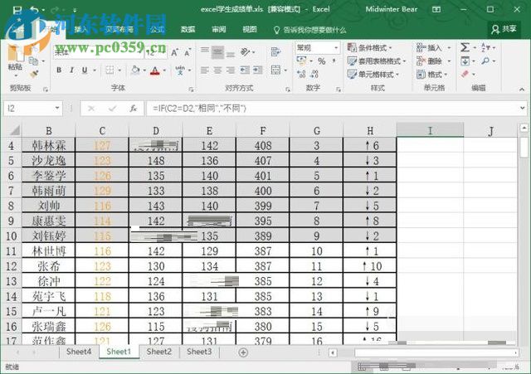Open the Review (审阅) ribbon tab
531x374 pixels.
219,30
